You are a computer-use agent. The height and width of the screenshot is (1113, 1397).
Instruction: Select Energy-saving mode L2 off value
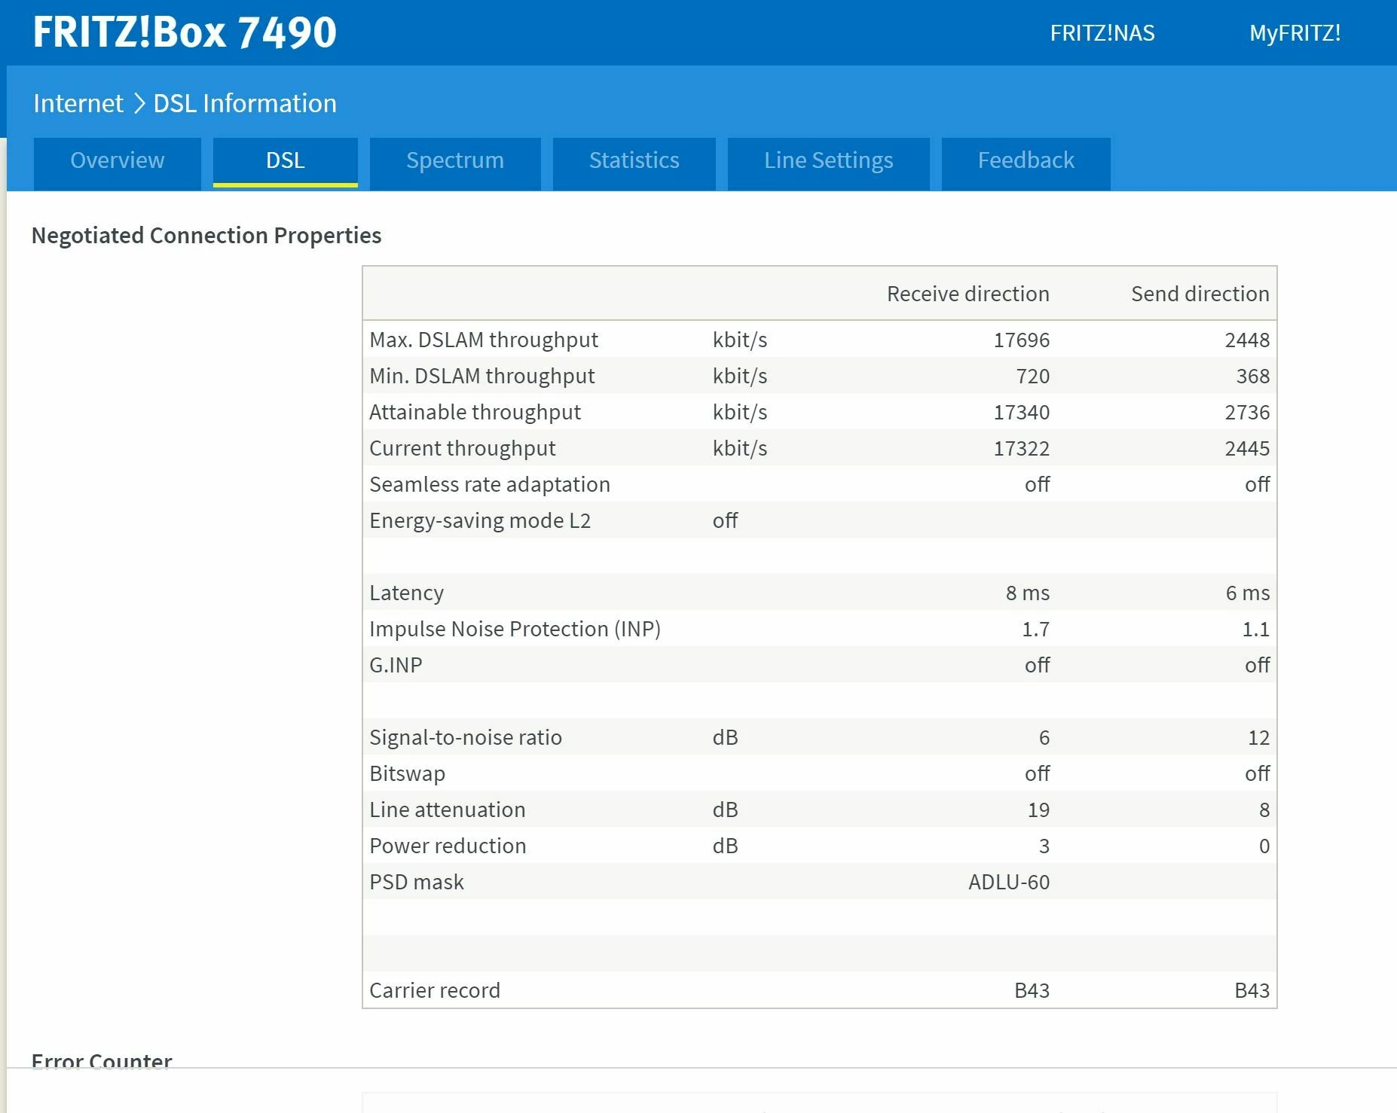(x=726, y=520)
